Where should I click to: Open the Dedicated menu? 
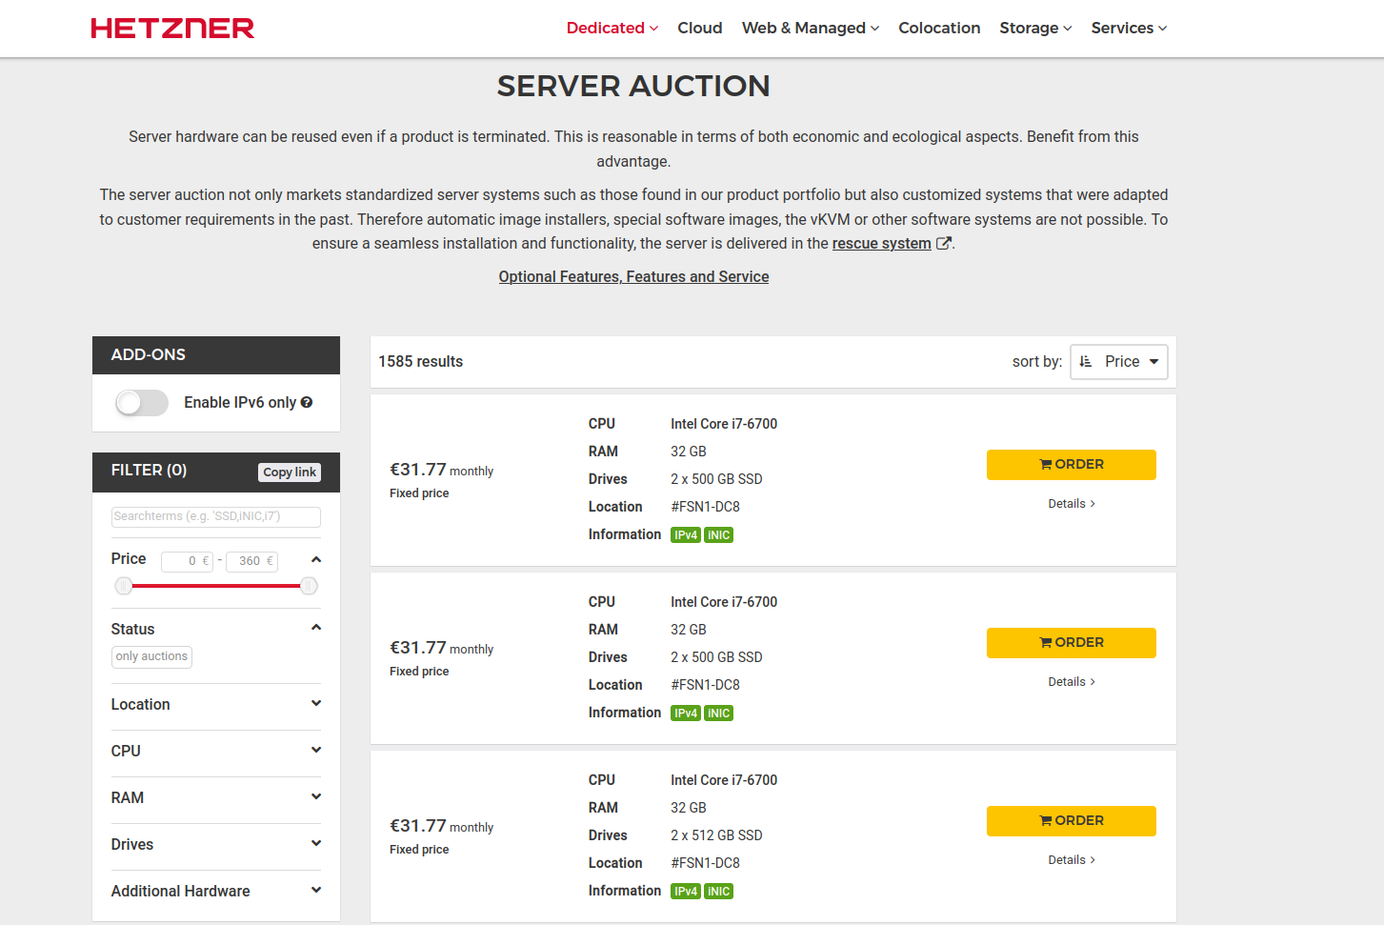(612, 28)
